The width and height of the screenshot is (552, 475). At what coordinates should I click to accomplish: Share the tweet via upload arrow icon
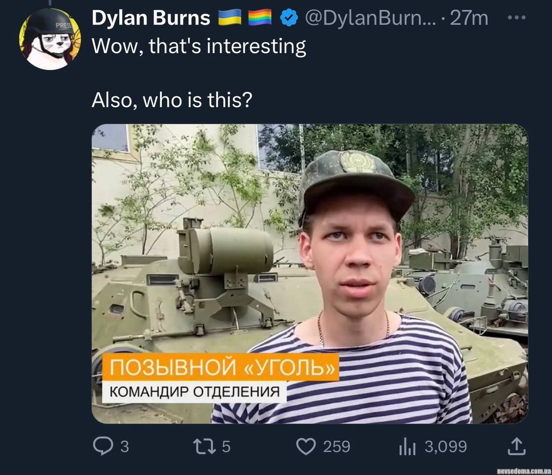click(516, 446)
